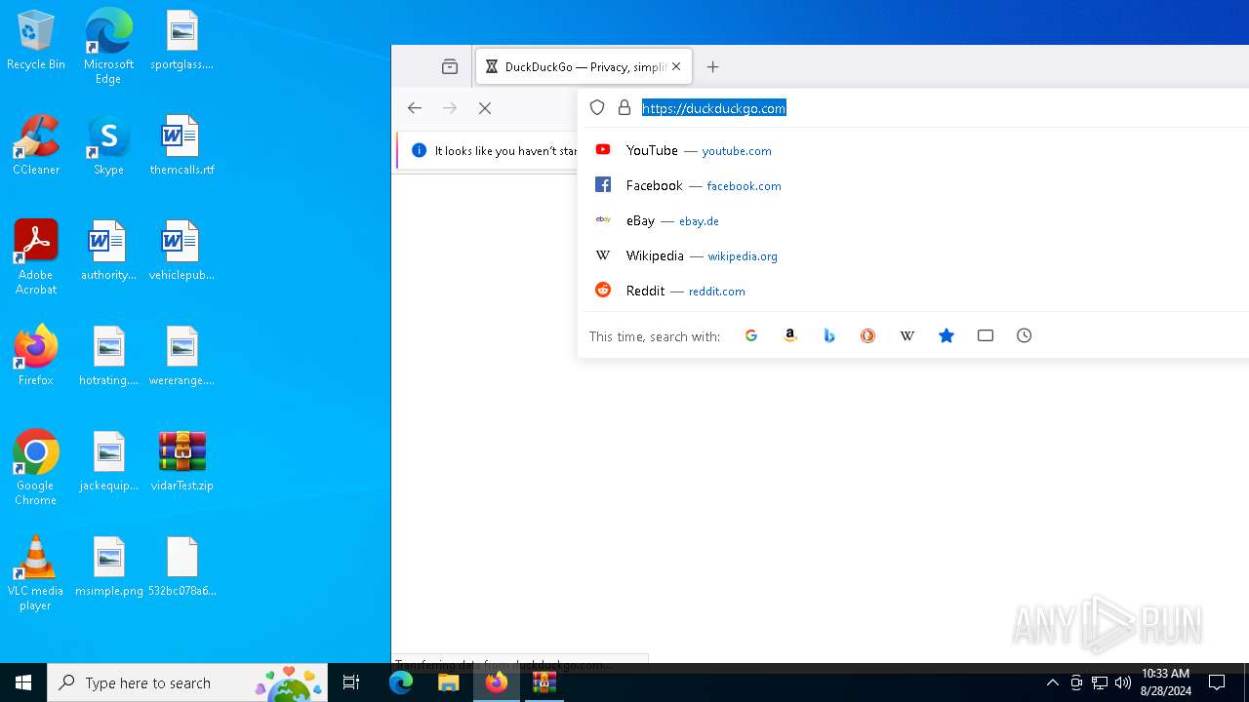Image resolution: width=1249 pixels, height=702 pixels.
Task: Show hidden tray icons
Action: click(x=1052, y=682)
